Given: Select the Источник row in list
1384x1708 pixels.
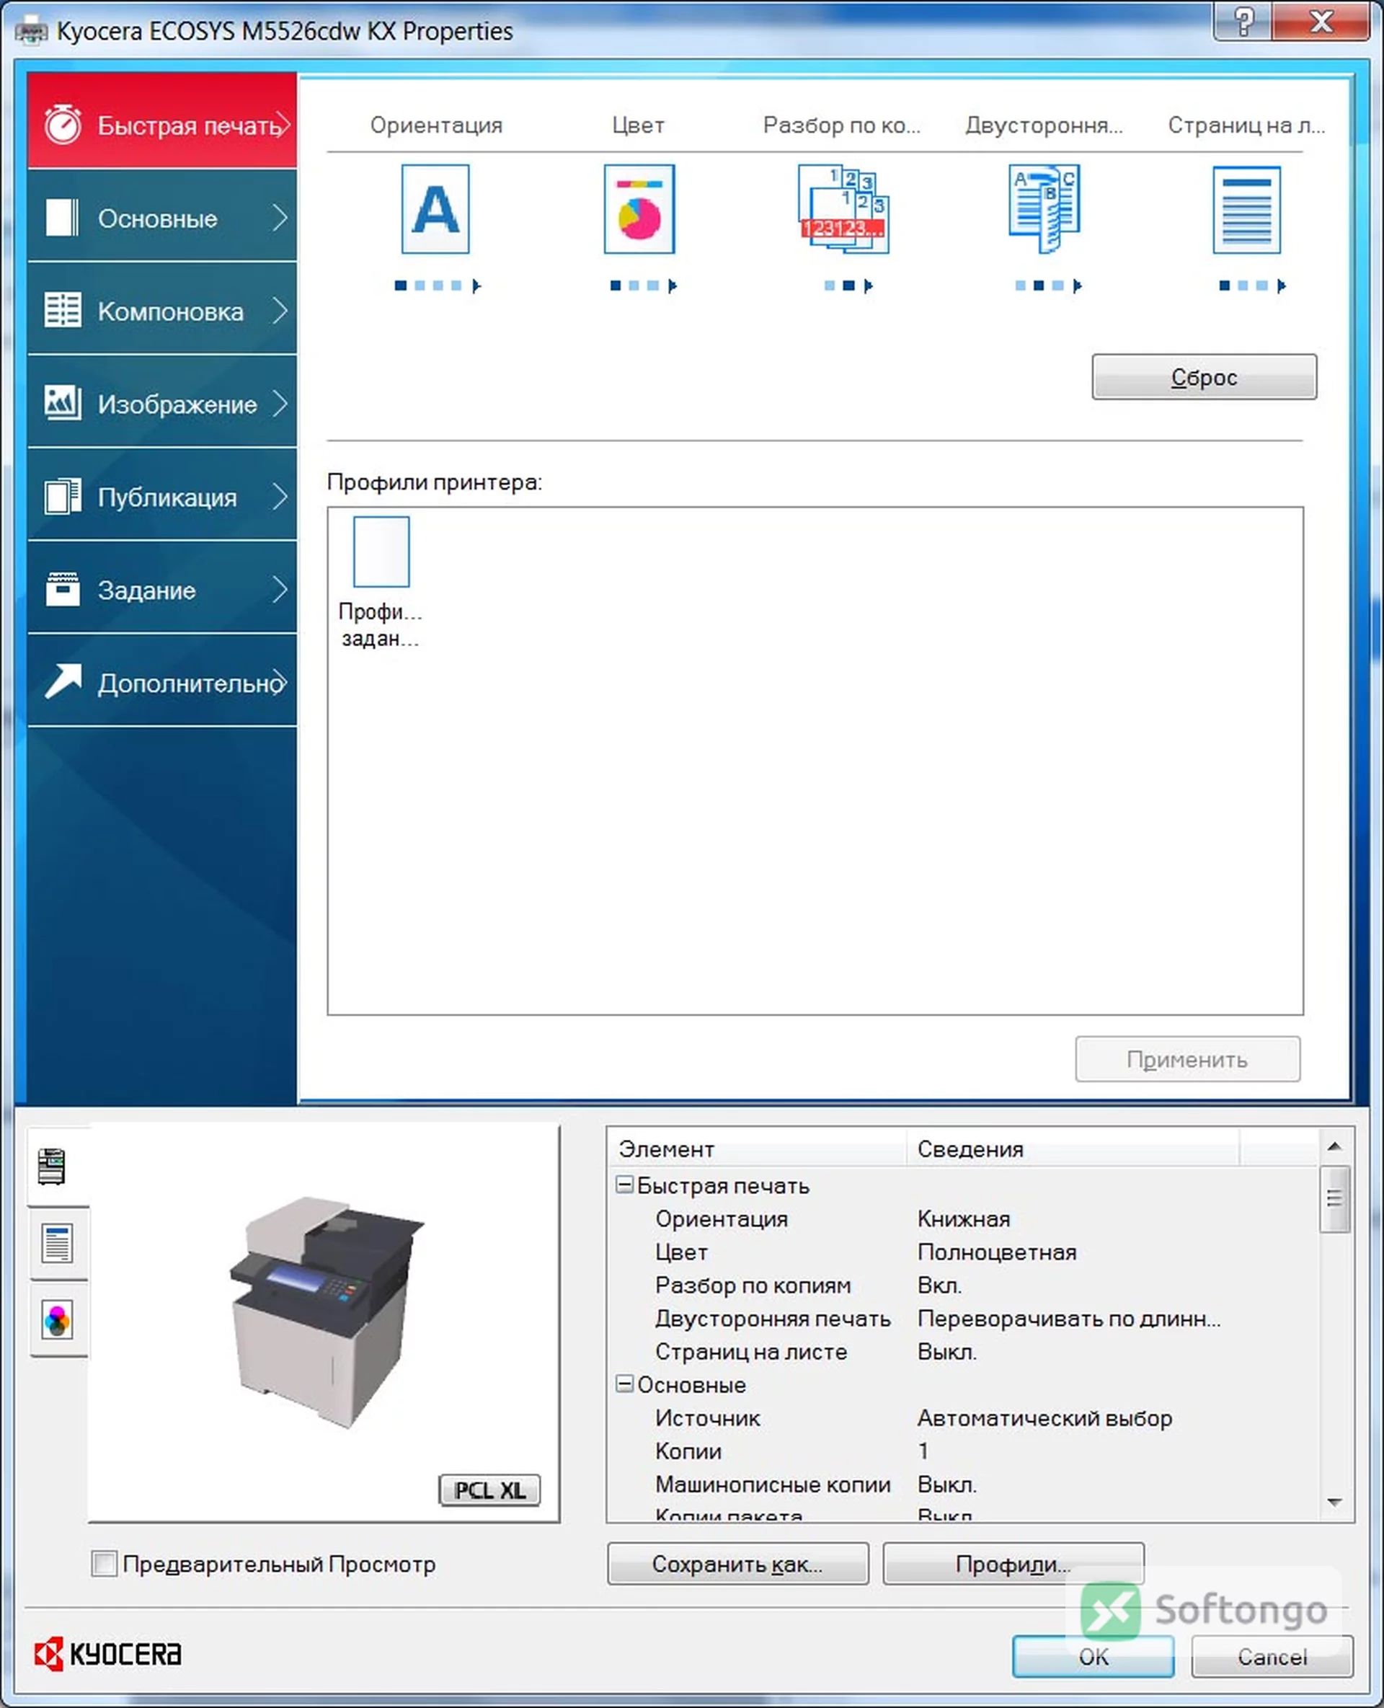Looking at the screenshot, I should 963,1417.
